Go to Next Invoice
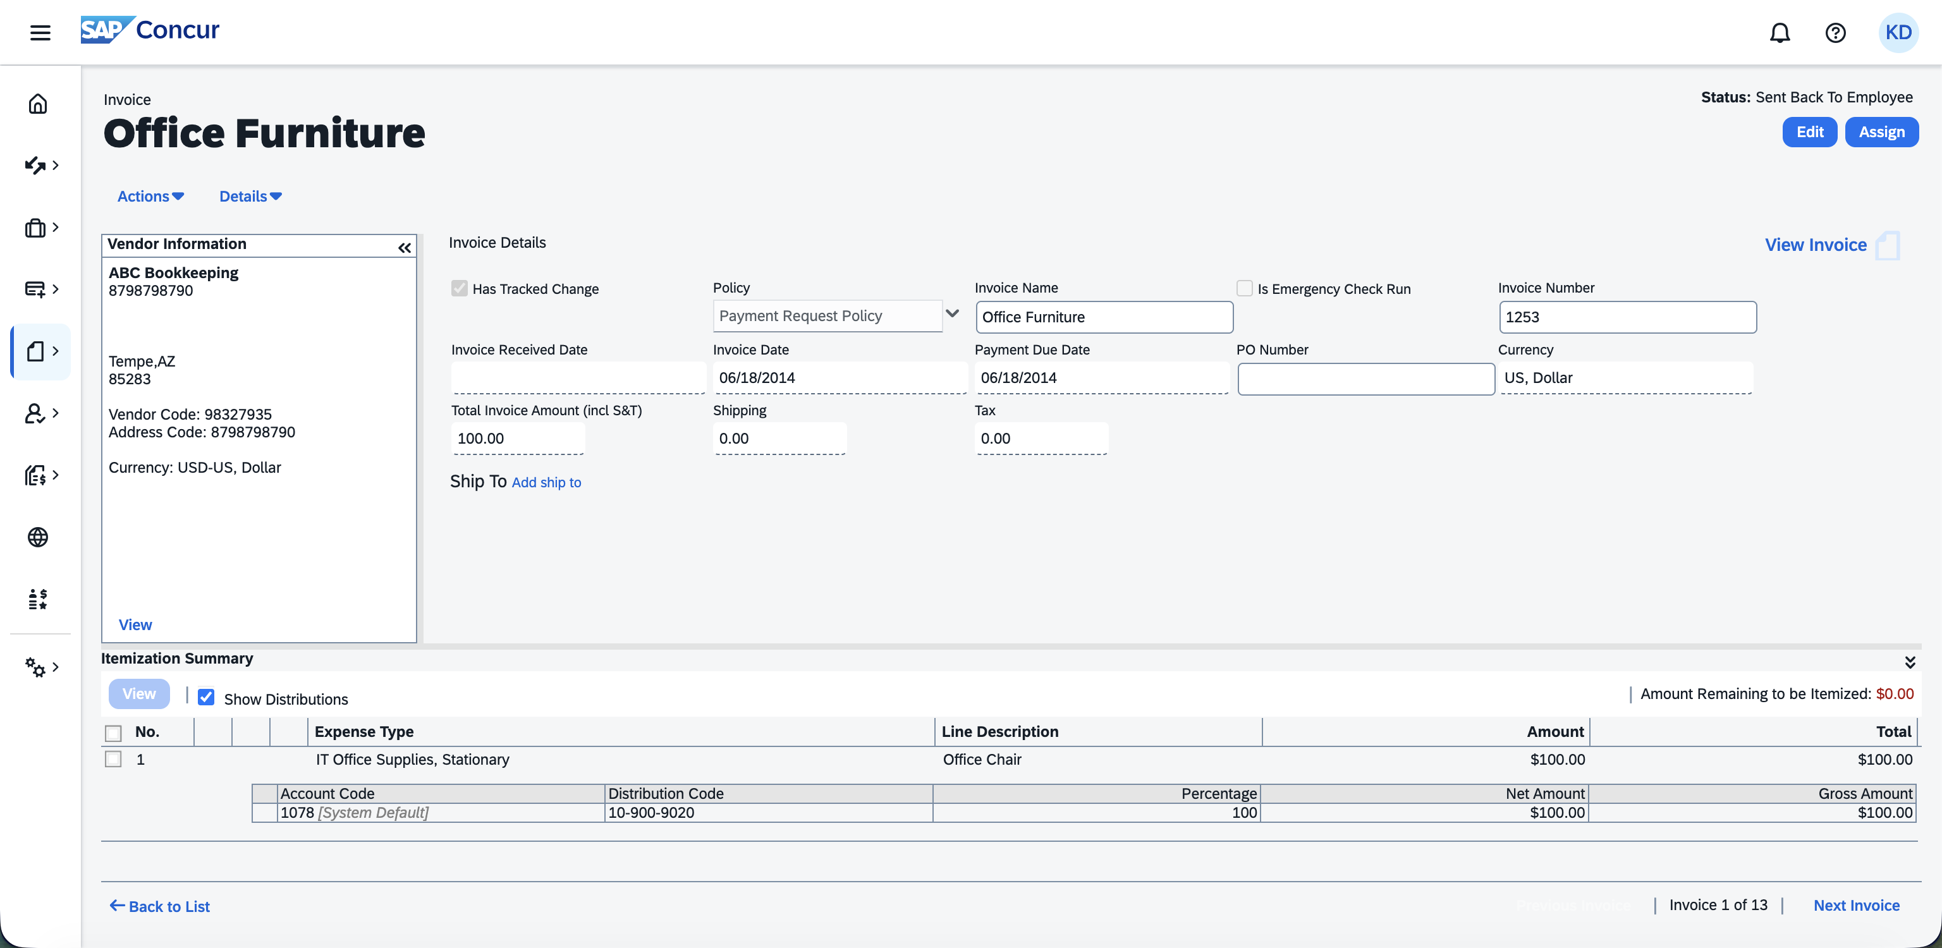1942x948 pixels. pyautogui.click(x=1856, y=905)
